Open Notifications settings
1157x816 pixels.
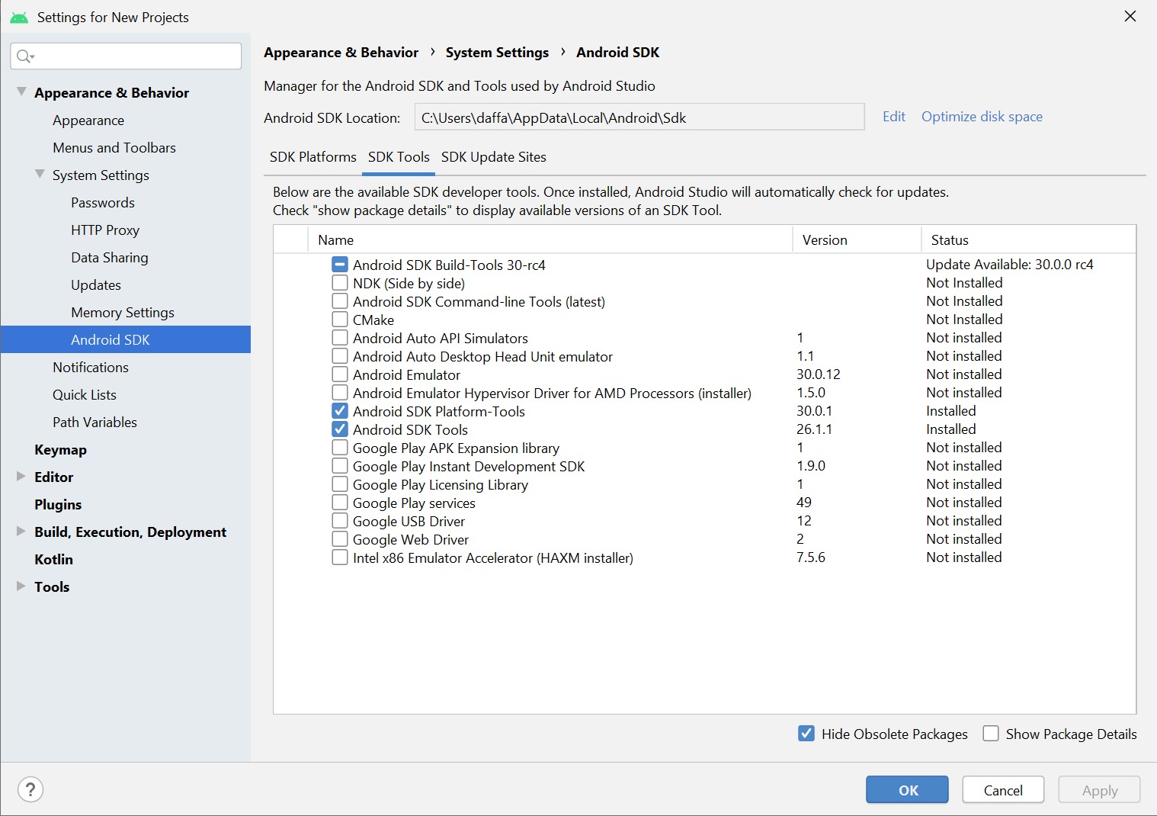91,368
